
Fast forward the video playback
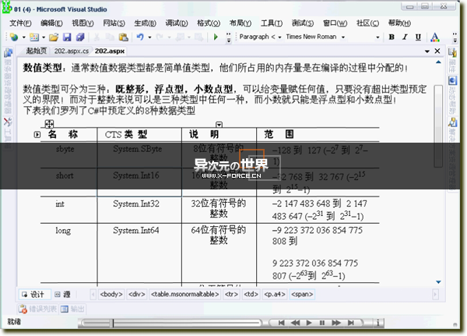336,323
